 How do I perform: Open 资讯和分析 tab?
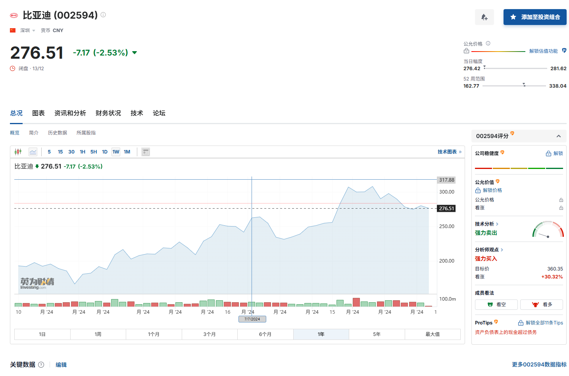pos(70,113)
